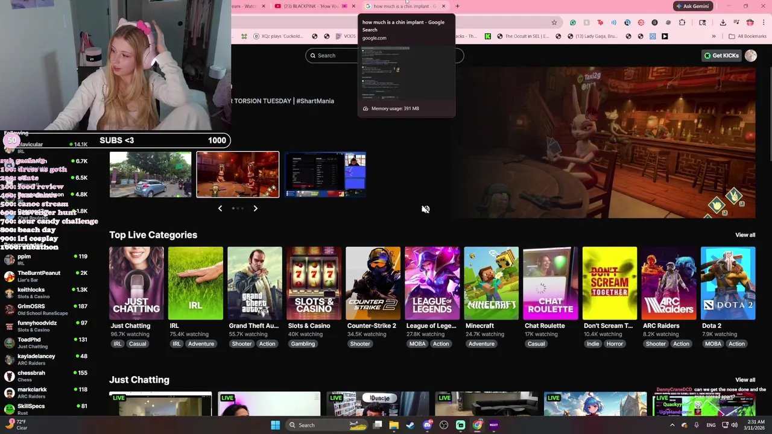Open Just Chatting category card
Image resolution: width=772 pixels, height=434 pixels.
136,283
